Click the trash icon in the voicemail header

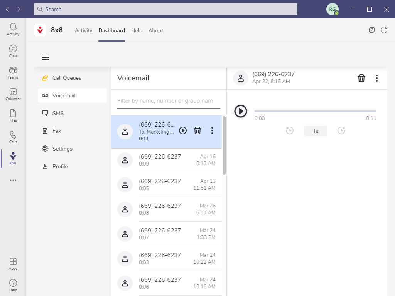(x=361, y=78)
